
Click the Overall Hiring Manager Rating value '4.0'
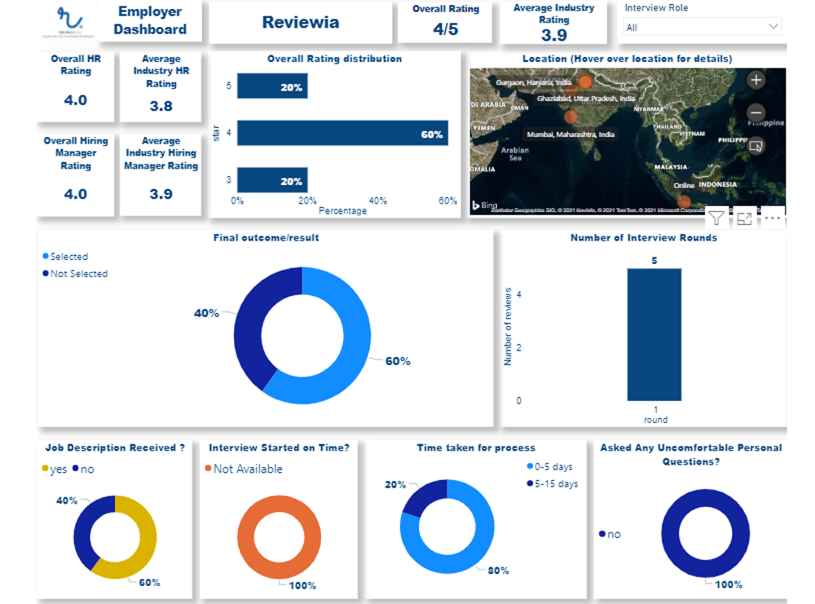75,194
